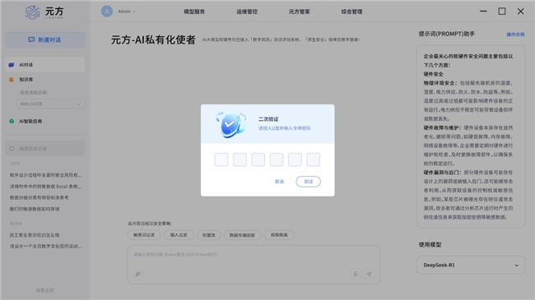Expand the Admin account menu arrow
Viewport: 535px width, 300px height.
click(134, 12)
